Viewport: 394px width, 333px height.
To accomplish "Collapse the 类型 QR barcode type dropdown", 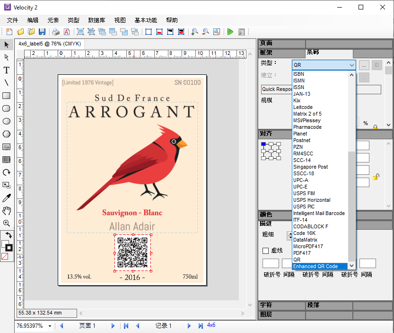I will coord(351,65).
